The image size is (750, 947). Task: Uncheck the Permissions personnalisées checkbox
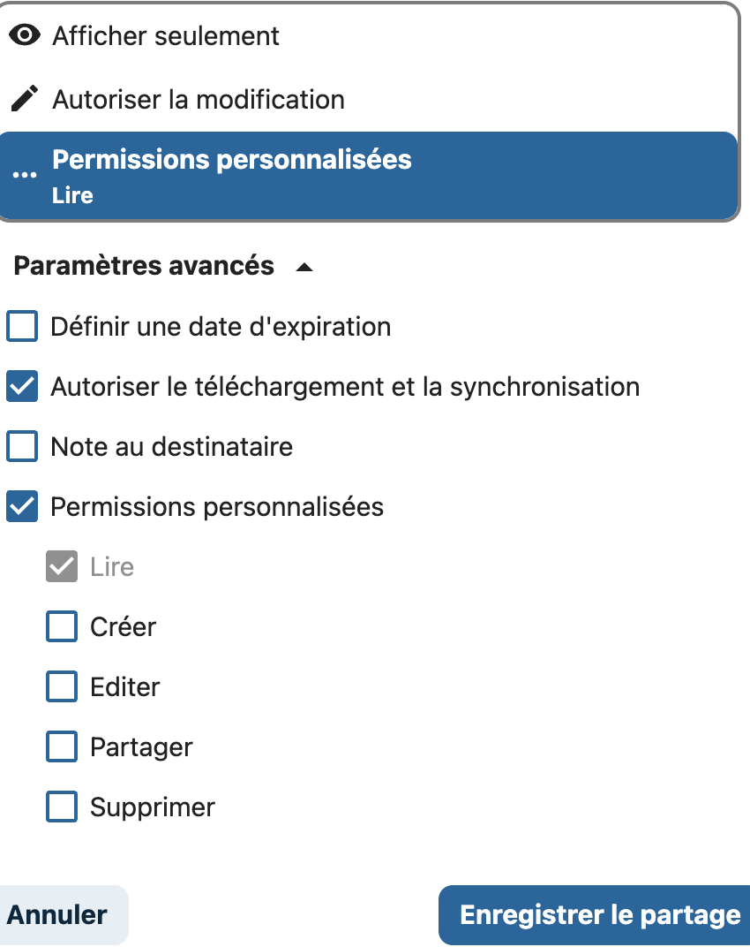click(x=22, y=506)
